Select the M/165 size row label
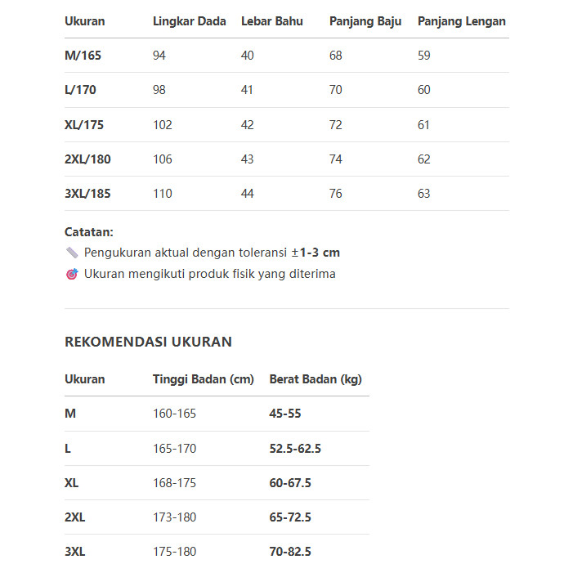Screen dimensions: 564x564 click(x=83, y=56)
